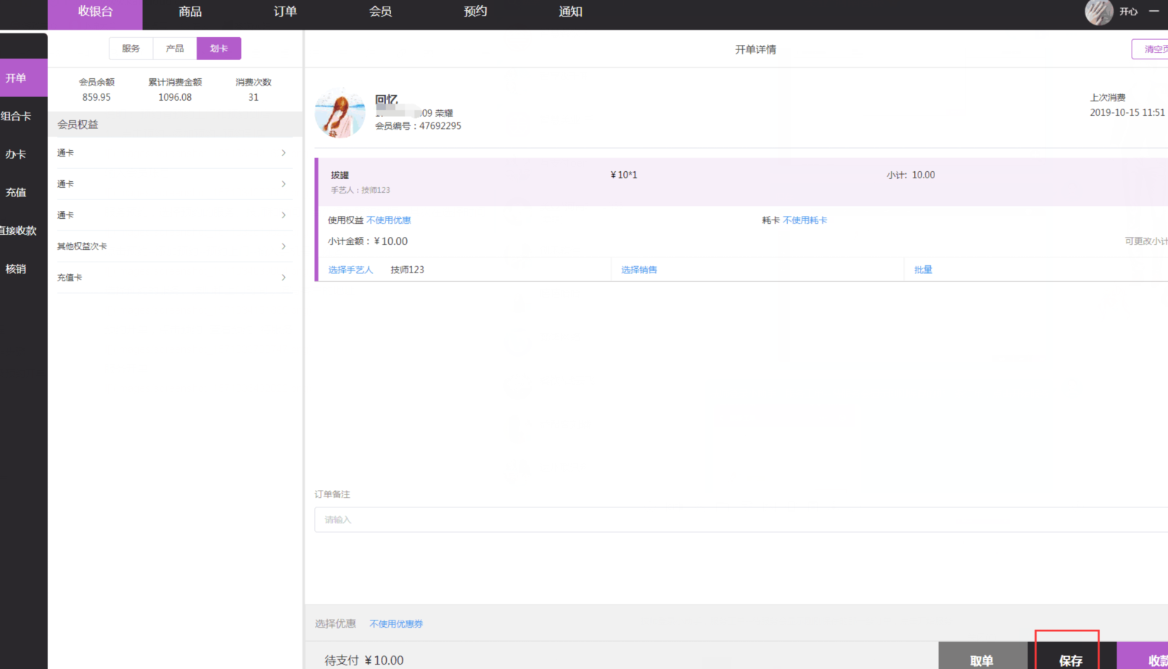
Task: Switch to the 服务 tab
Action: 131,49
